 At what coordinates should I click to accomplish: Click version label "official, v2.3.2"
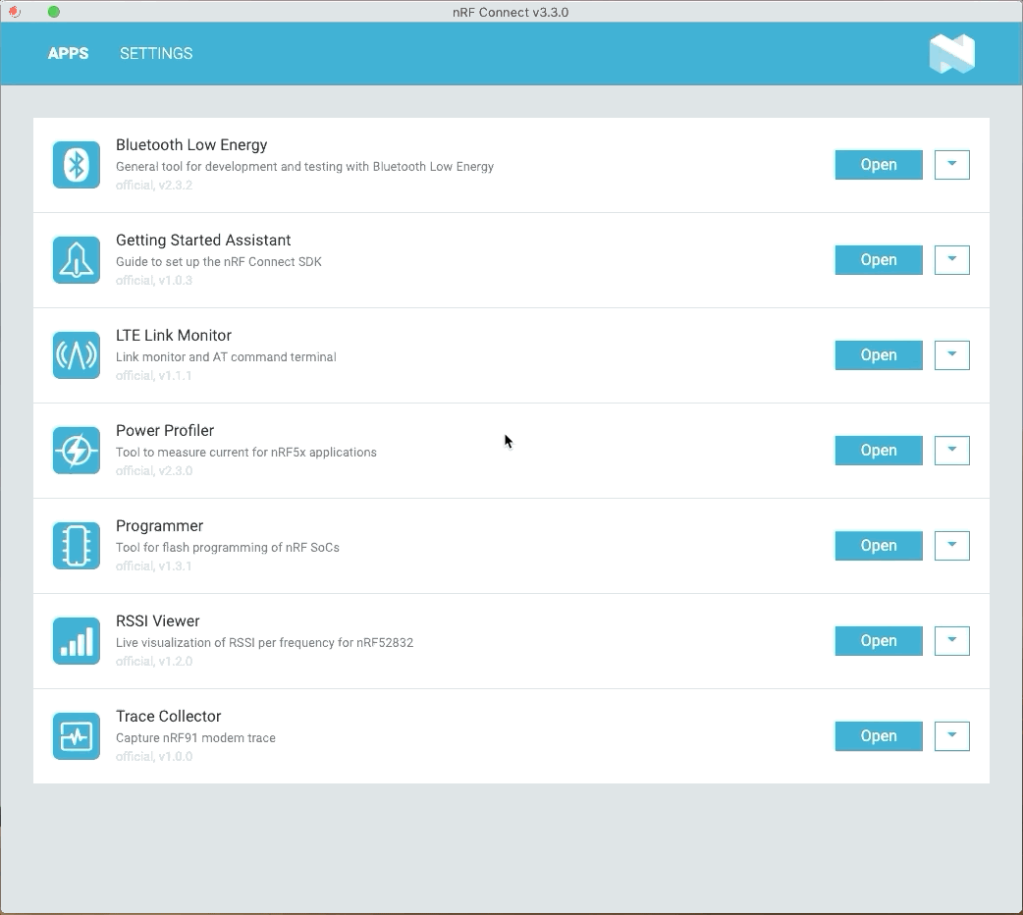(x=154, y=186)
